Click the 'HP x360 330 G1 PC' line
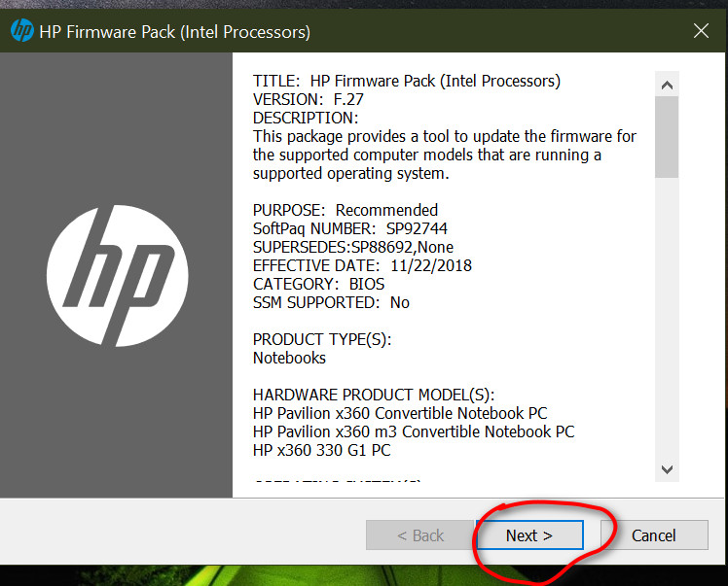The height and width of the screenshot is (586, 728). pos(322,450)
